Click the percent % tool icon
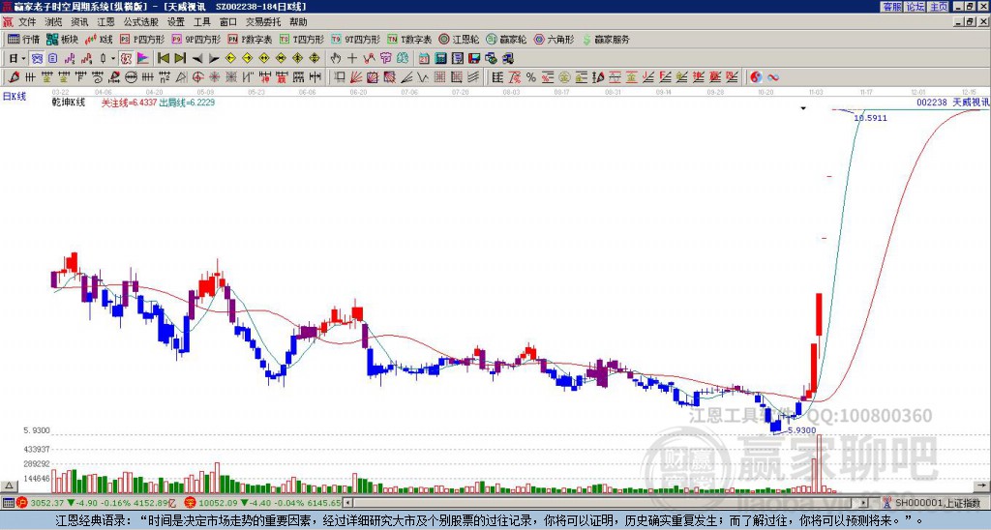991x530 pixels. [531, 77]
